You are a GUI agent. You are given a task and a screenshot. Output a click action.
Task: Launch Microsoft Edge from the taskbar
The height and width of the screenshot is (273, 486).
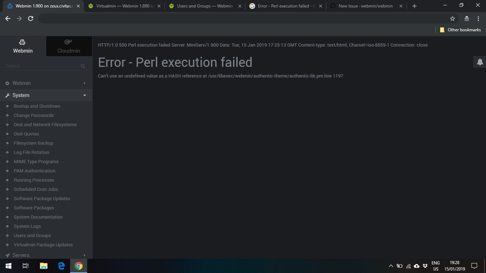pos(61,266)
